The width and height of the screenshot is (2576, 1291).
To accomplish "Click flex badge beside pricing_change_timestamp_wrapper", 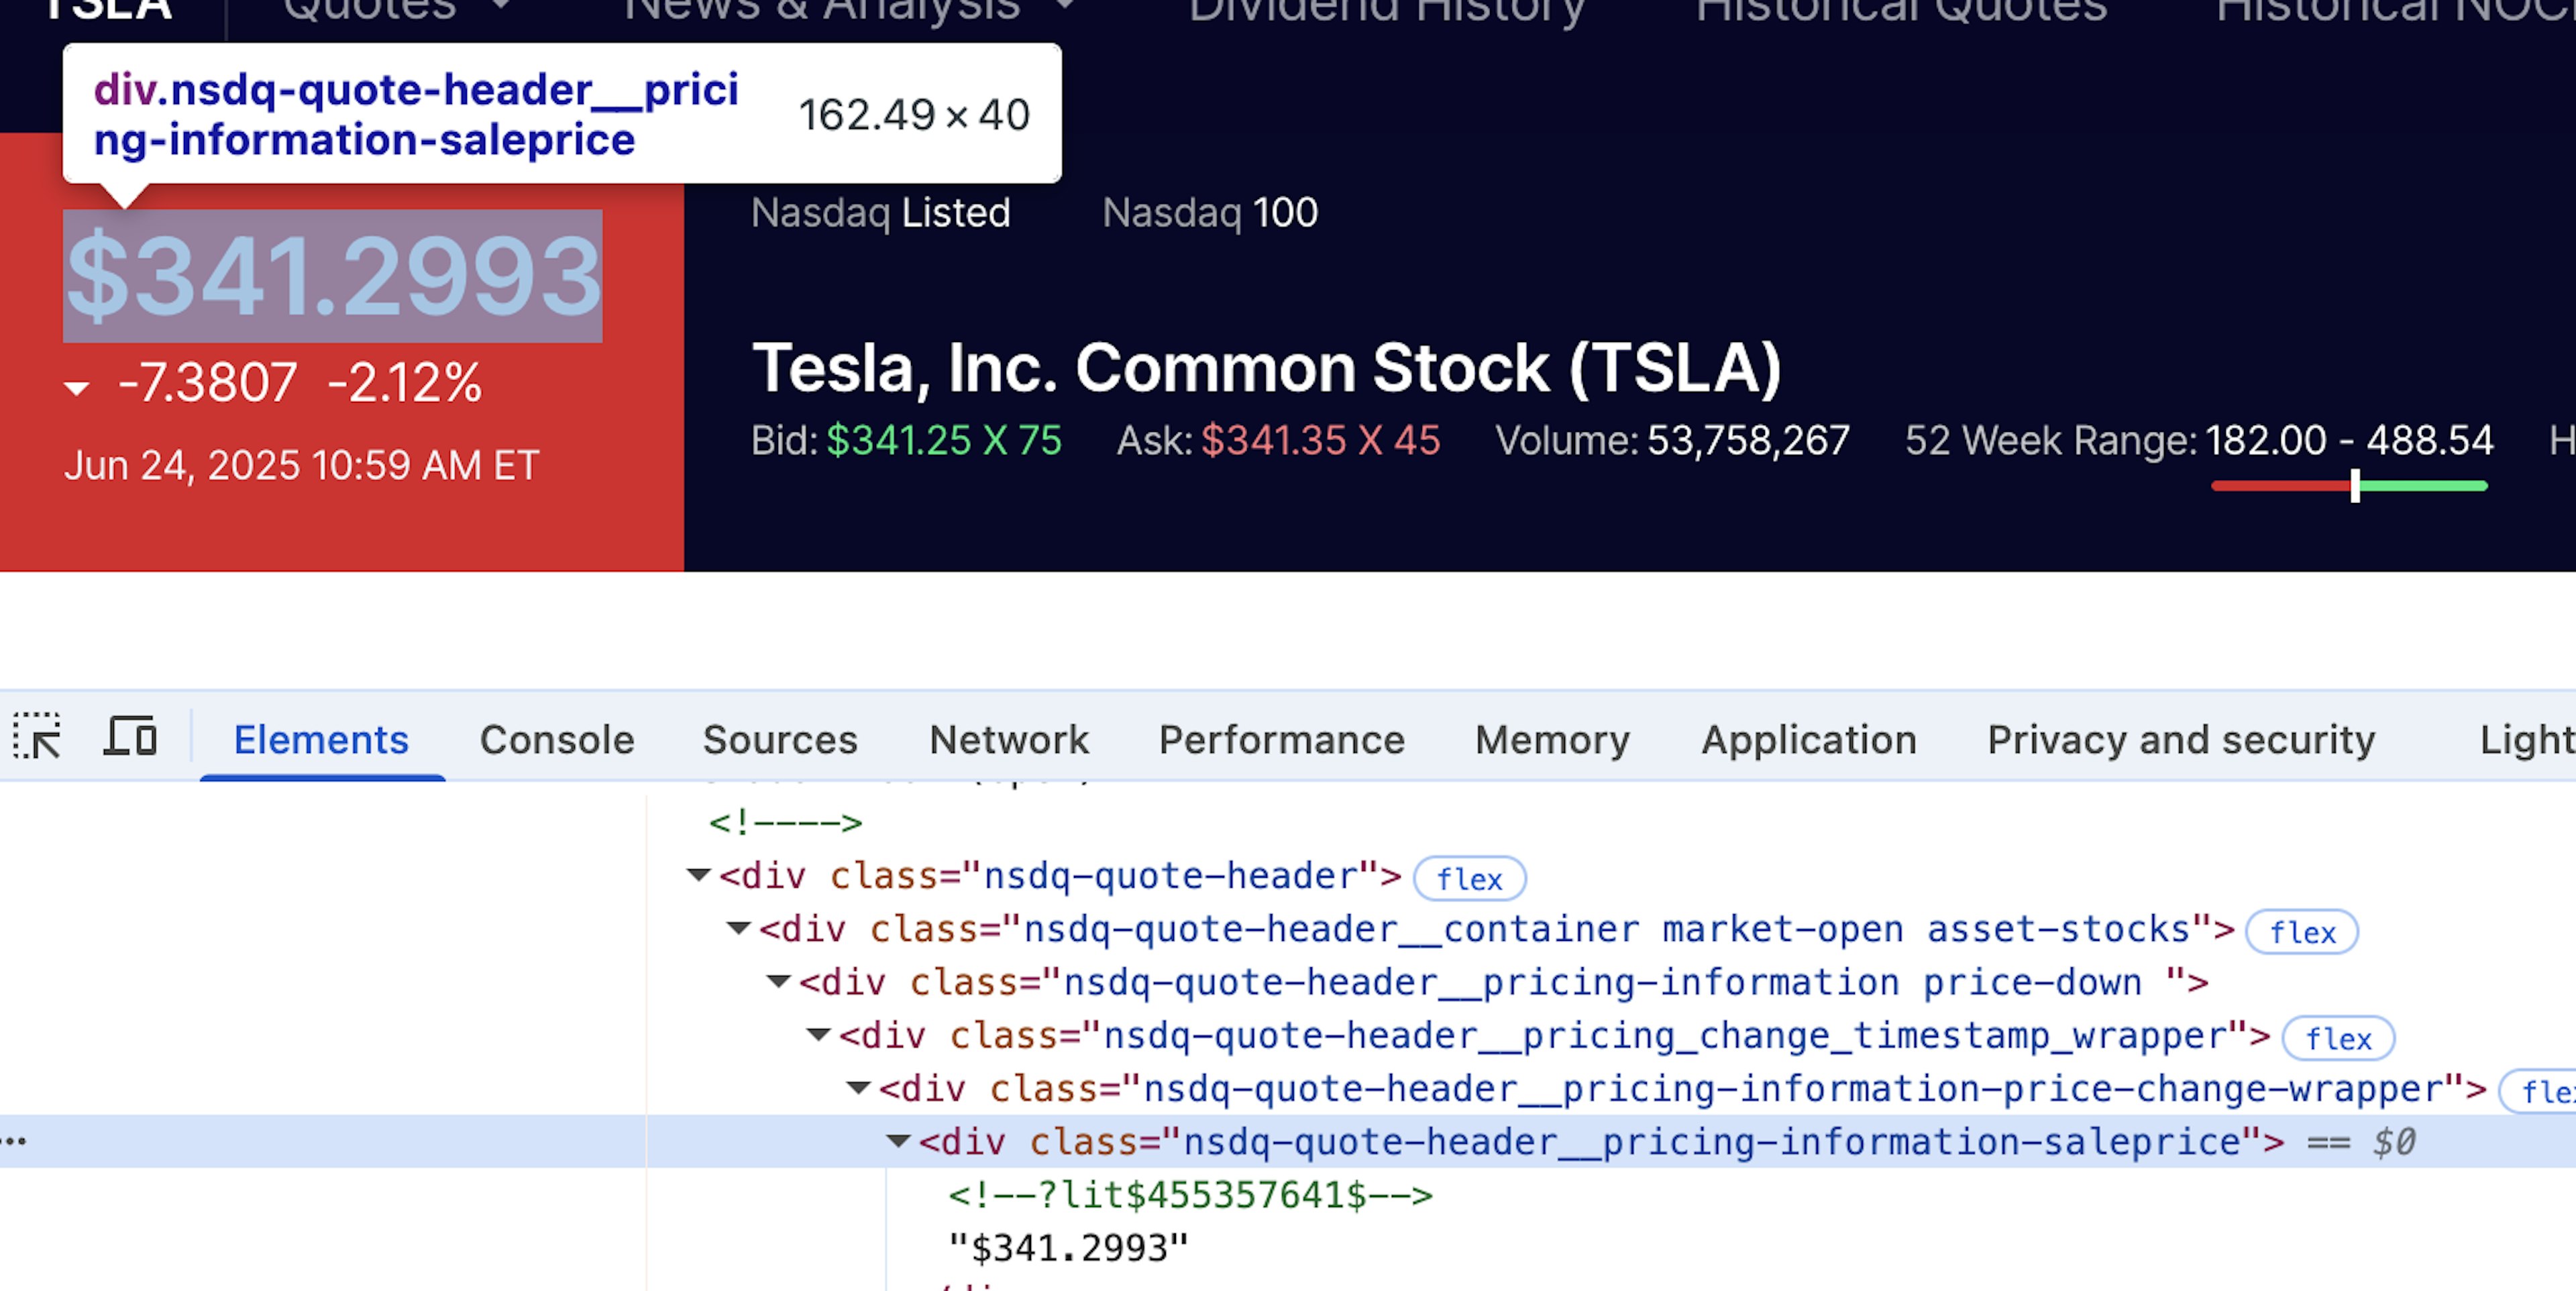I will click(x=2338, y=1038).
